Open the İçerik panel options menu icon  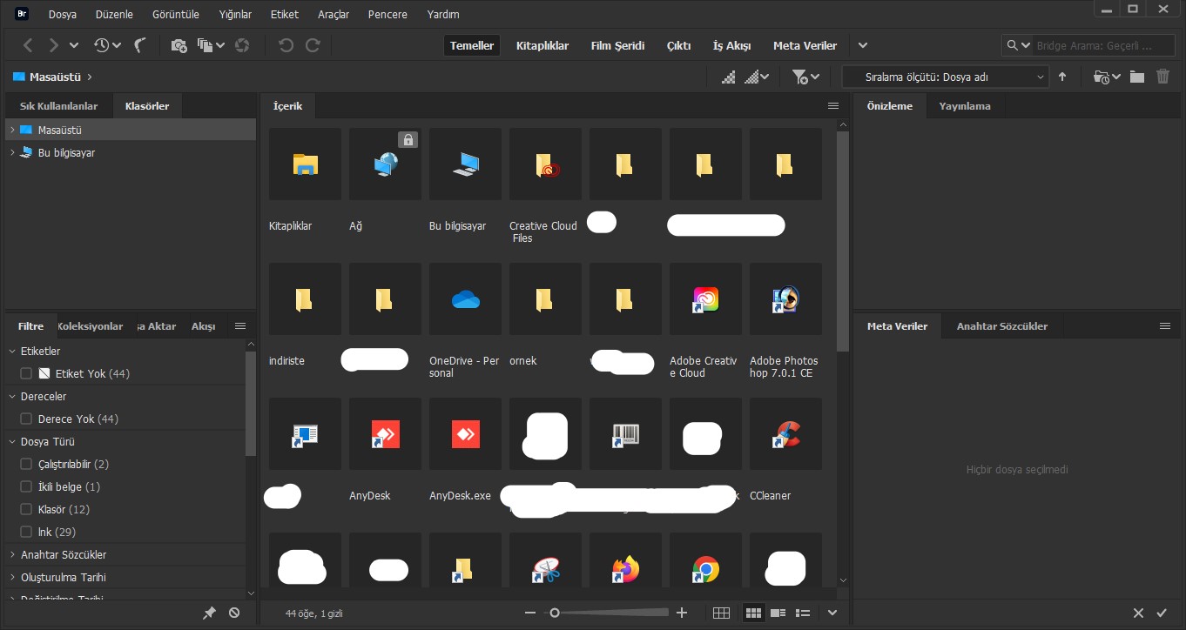pyautogui.click(x=833, y=106)
